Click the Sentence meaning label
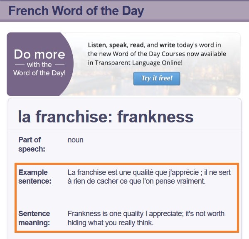Image resolution: width=249 pixels, height=239 pixels. [34, 218]
